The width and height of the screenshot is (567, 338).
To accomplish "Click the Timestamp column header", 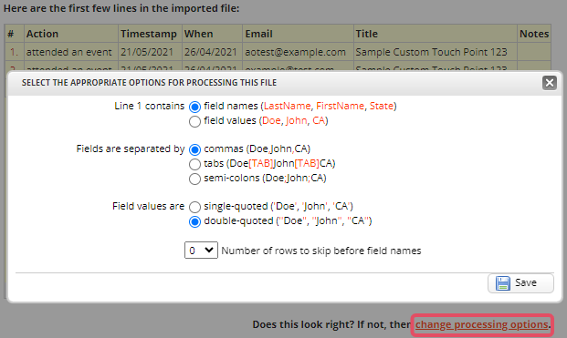I will point(150,34).
